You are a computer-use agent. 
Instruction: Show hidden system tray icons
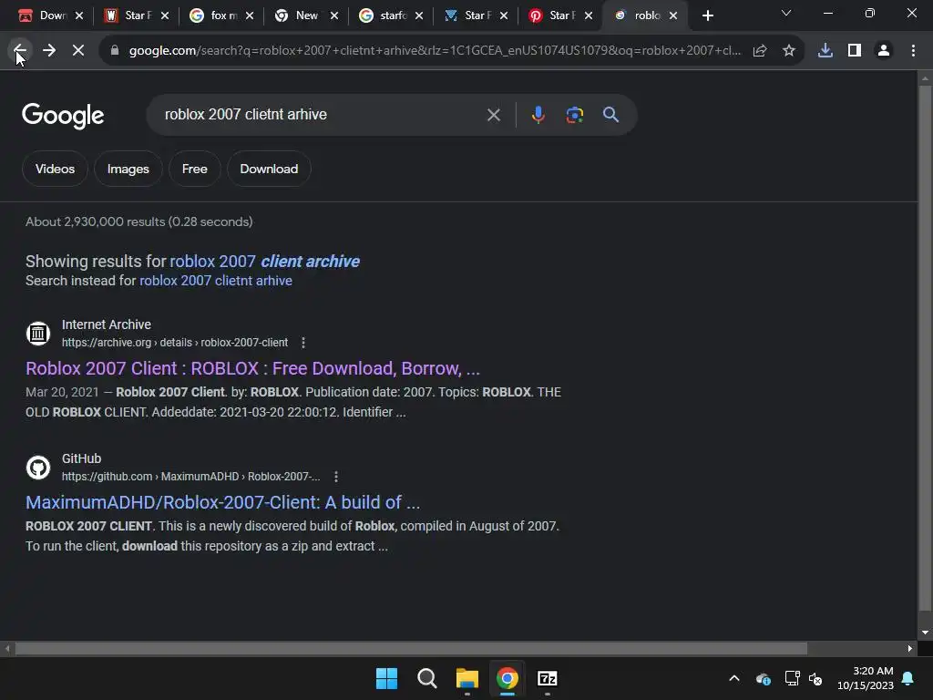click(734, 678)
